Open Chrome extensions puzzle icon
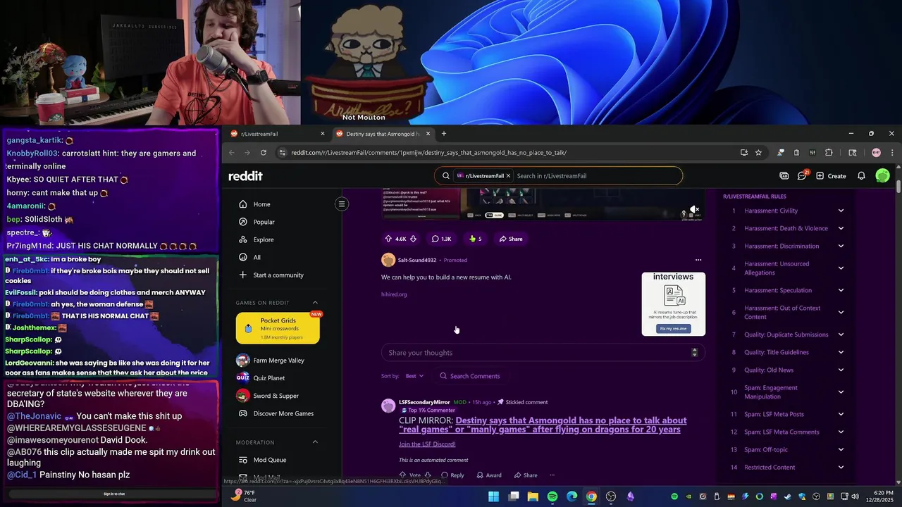Screen dimensions: 902x507 tap(829, 152)
